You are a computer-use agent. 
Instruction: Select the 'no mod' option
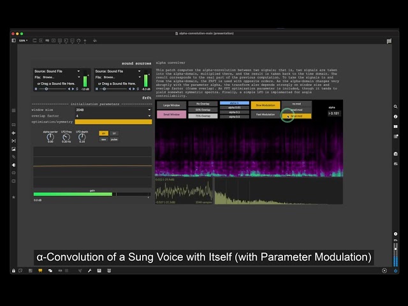tap(296, 104)
